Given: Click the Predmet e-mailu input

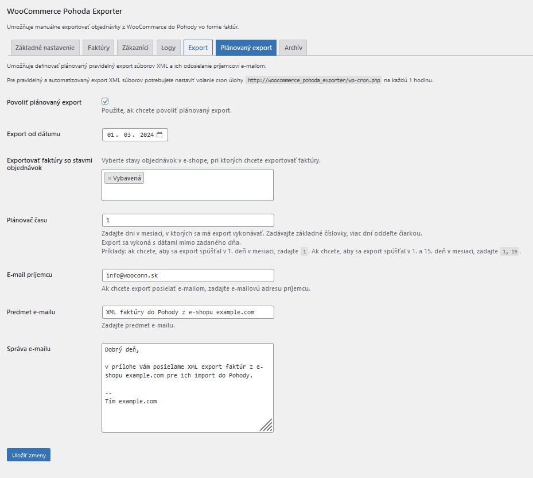Looking at the screenshot, I should coord(188,312).
